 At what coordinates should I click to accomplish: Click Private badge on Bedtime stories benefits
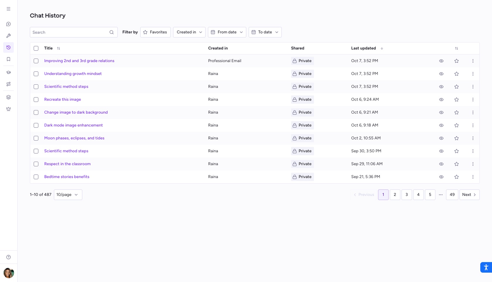pos(302,177)
